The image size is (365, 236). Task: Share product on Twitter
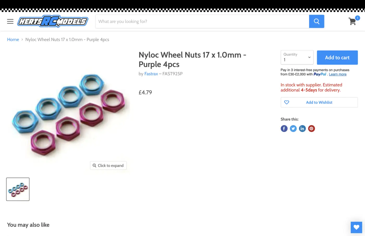[x=293, y=128]
